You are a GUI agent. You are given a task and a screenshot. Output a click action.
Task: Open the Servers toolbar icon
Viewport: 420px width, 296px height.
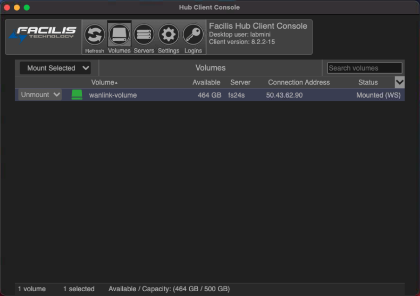(144, 34)
